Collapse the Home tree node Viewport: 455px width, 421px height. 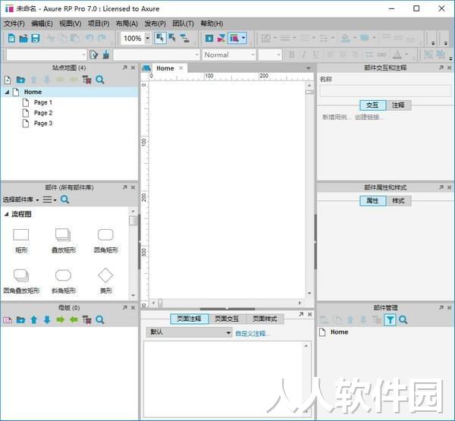tap(7, 92)
